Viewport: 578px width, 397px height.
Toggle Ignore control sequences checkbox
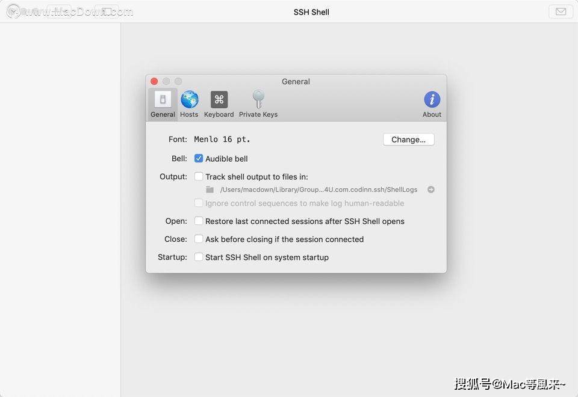198,203
